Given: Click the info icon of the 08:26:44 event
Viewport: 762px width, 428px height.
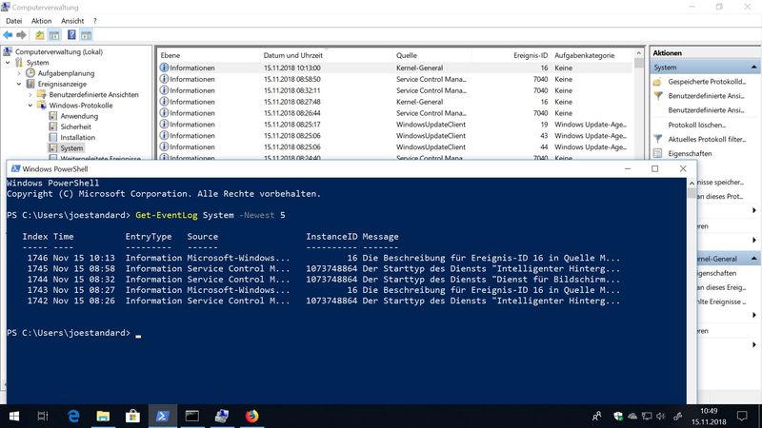Looking at the screenshot, I should coord(164,113).
